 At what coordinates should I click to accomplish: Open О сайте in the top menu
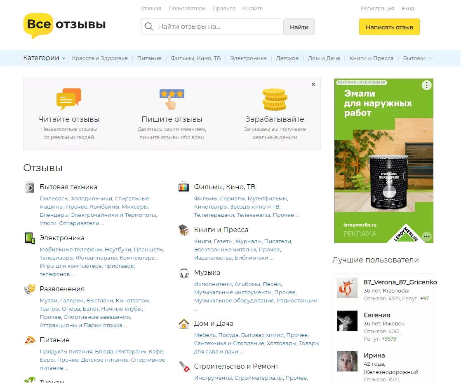click(253, 9)
